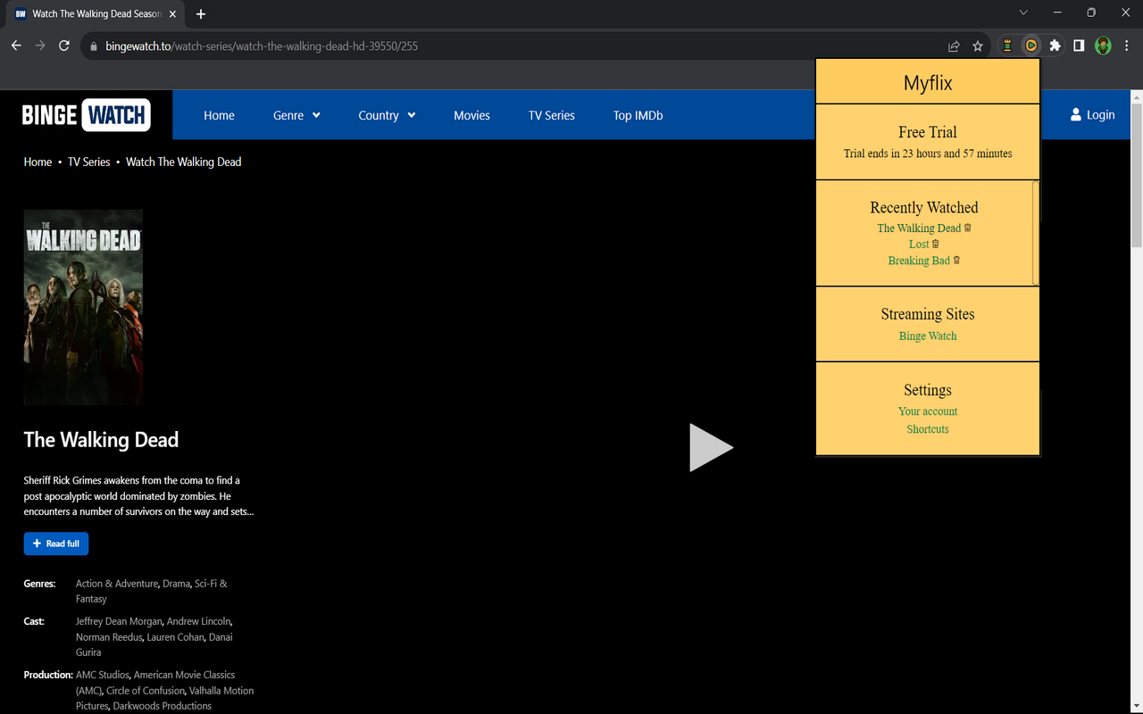Click Watch The Walking Dead breadcrumb
Viewport: 1143px width, 714px height.
click(184, 162)
